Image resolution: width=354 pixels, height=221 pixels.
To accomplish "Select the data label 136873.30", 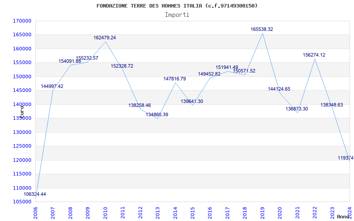I will [x=296, y=109].
